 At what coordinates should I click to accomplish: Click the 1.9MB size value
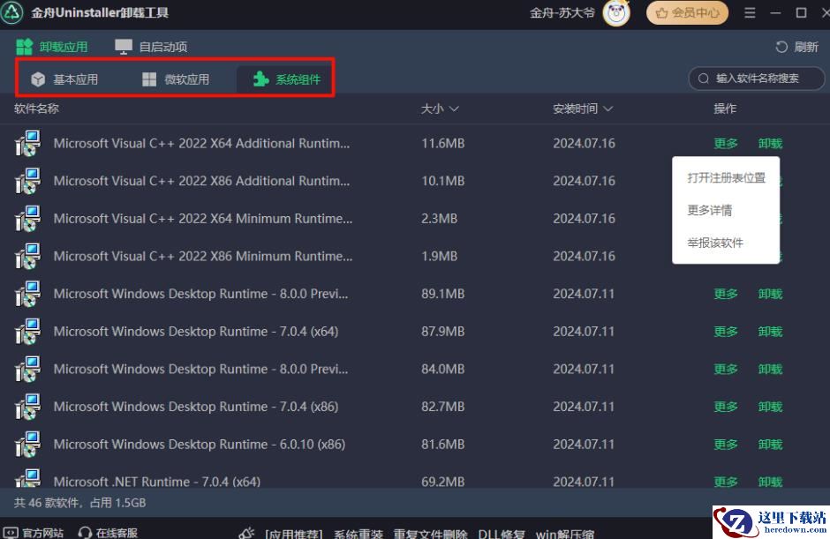[x=440, y=256]
